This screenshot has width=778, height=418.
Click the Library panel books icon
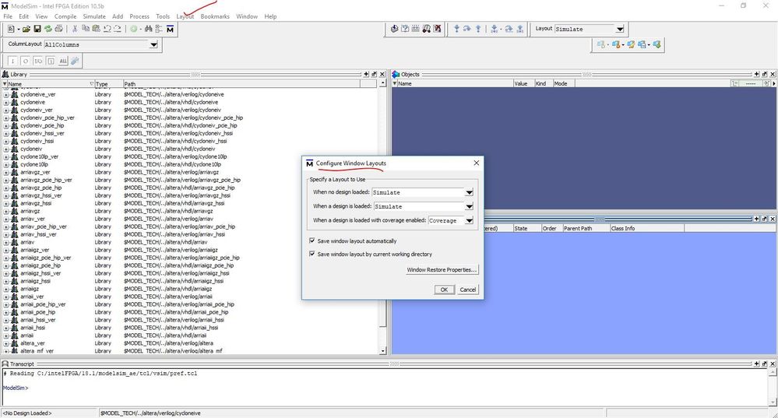click(5, 75)
